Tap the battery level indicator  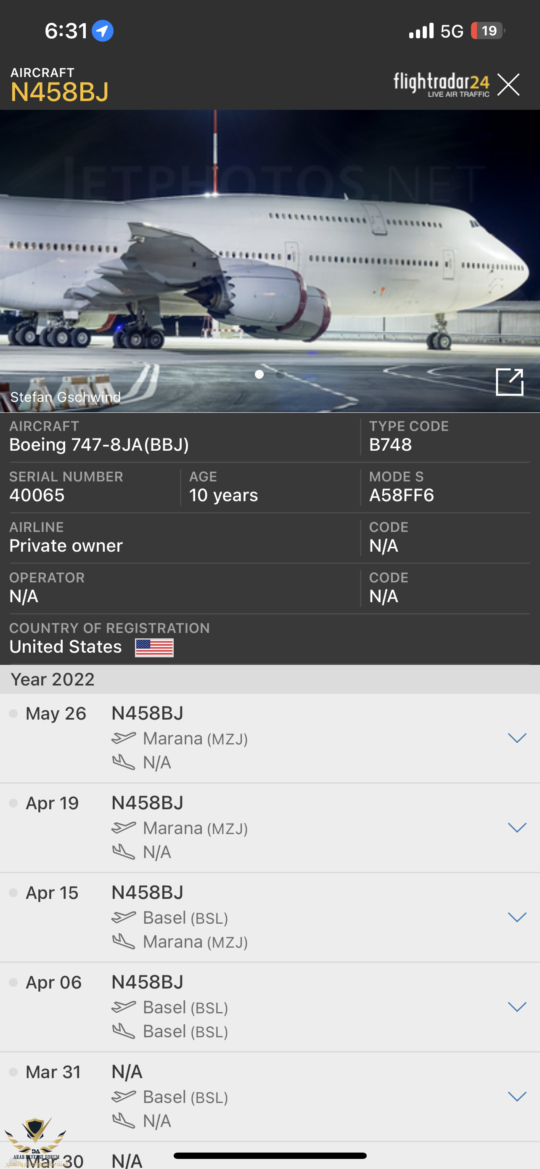click(487, 31)
